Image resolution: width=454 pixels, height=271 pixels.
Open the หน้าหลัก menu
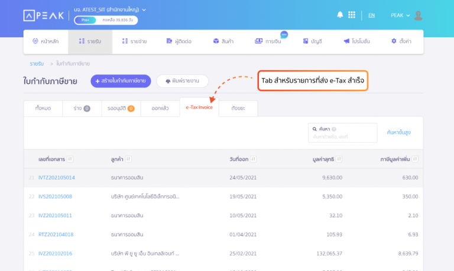(46, 41)
